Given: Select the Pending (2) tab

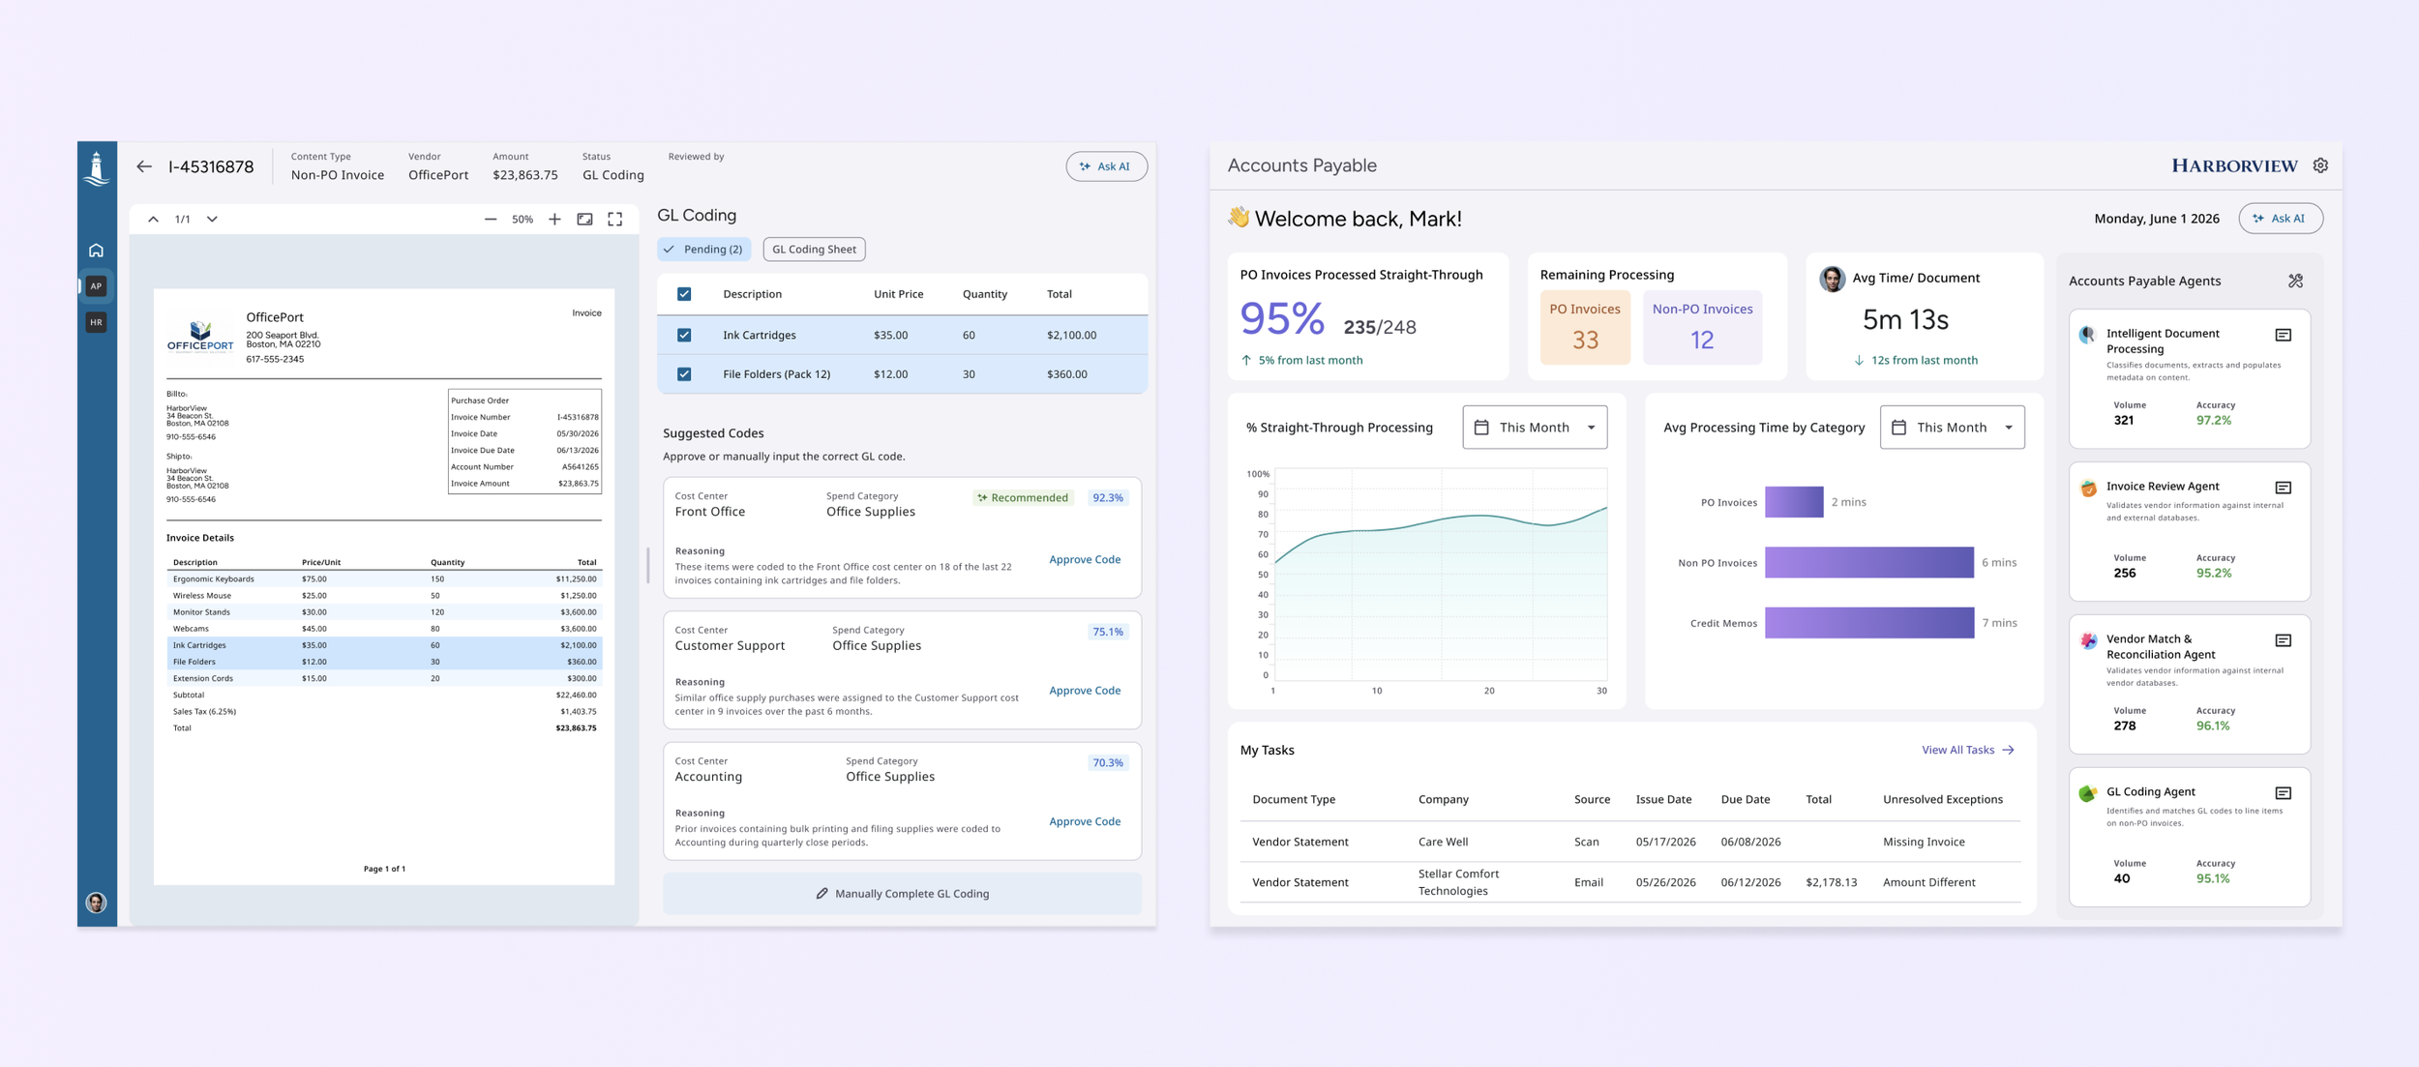Looking at the screenshot, I should (704, 250).
